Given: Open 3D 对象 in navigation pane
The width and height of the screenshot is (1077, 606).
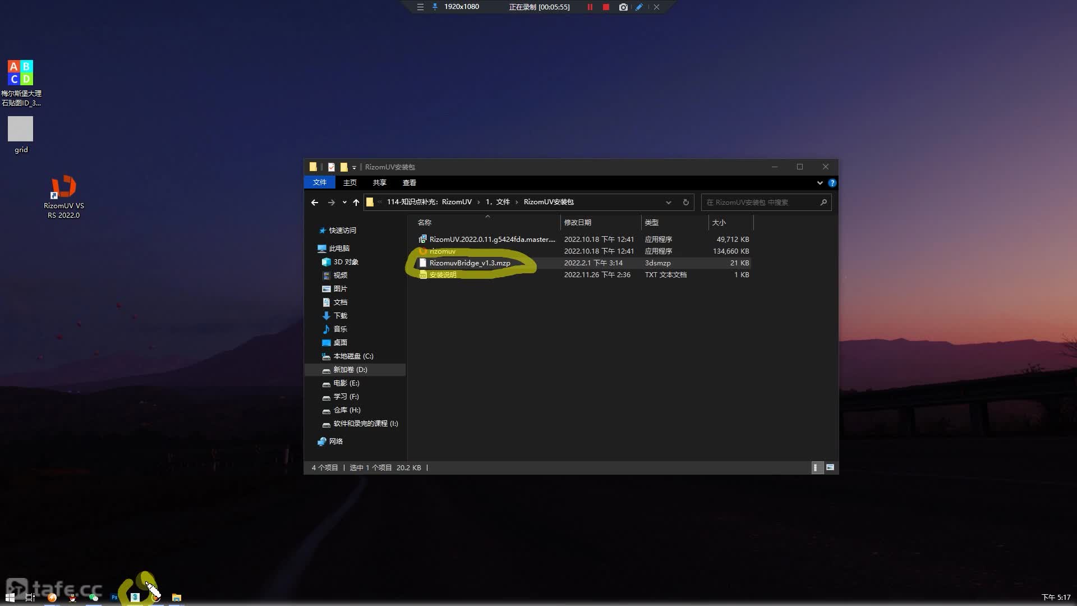Looking at the screenshot, I should 340,262.
